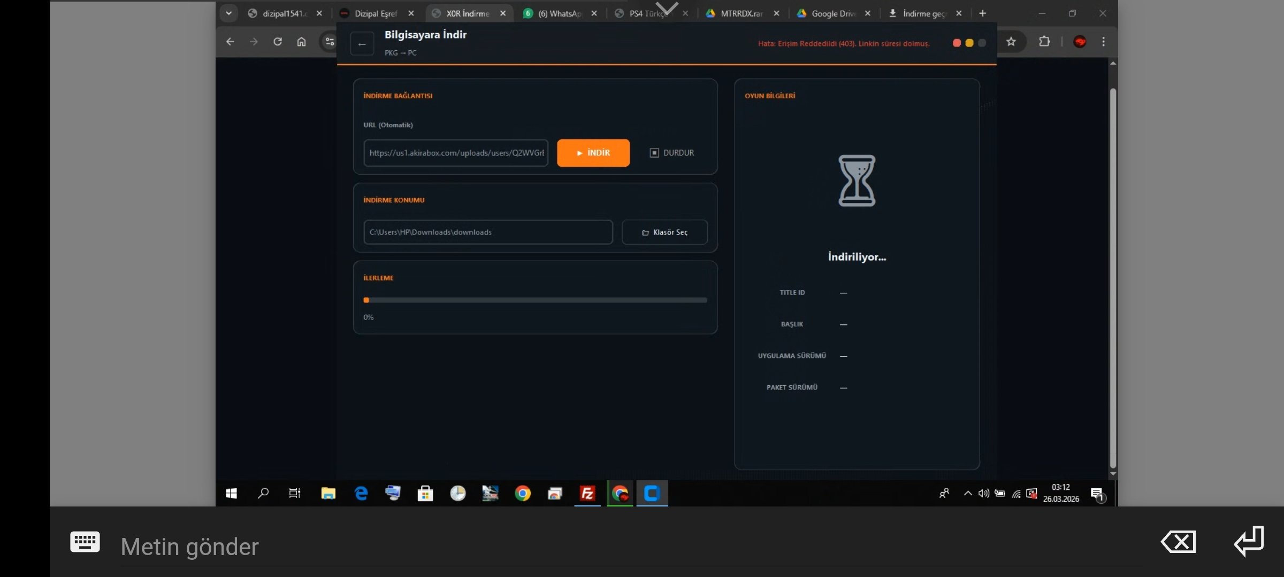Open FileZilla from the taskbar
This screenshot has width=1284, height=577.
tap(587, 493)
